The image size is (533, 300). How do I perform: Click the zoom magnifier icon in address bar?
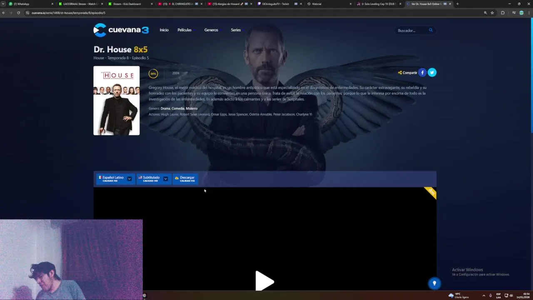(485, 13)
